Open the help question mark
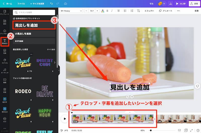The image size is (201, 133). tap(198, 130)
